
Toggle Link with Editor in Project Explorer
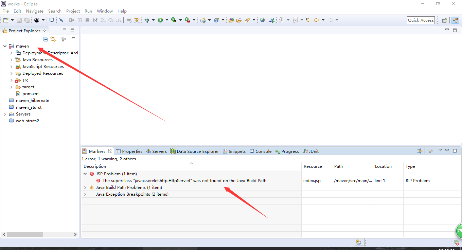pos(53,39)
